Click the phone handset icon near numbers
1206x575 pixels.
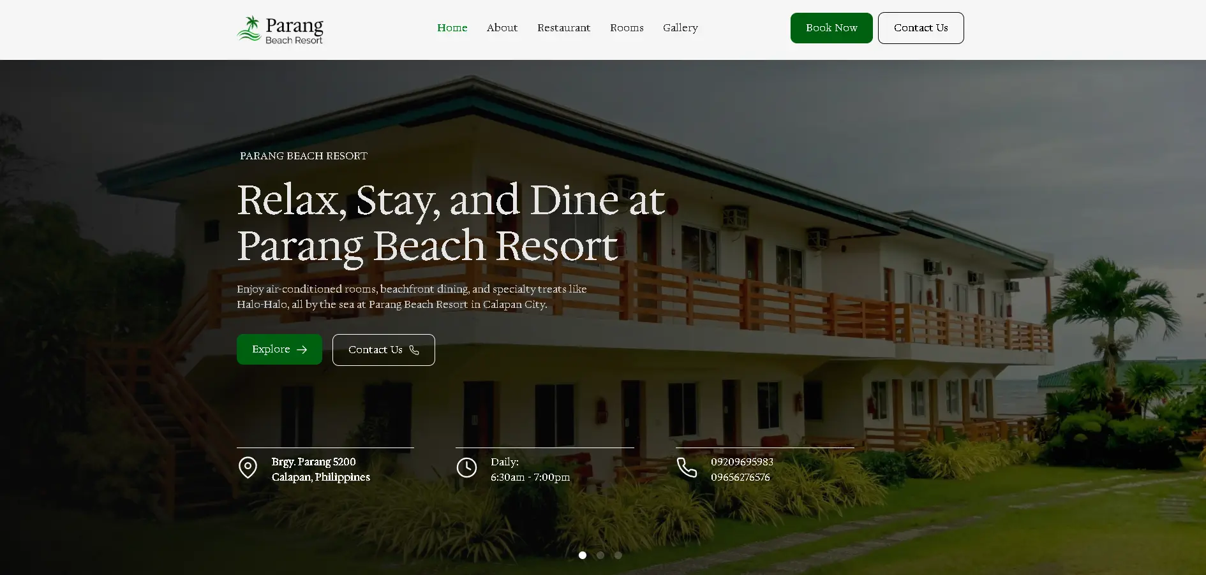coord(687,467)
